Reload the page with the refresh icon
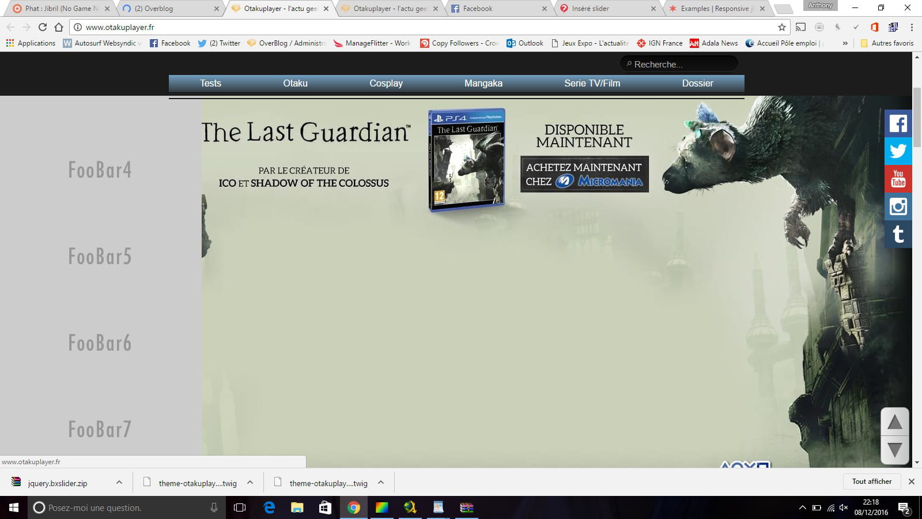 [42, 27]
